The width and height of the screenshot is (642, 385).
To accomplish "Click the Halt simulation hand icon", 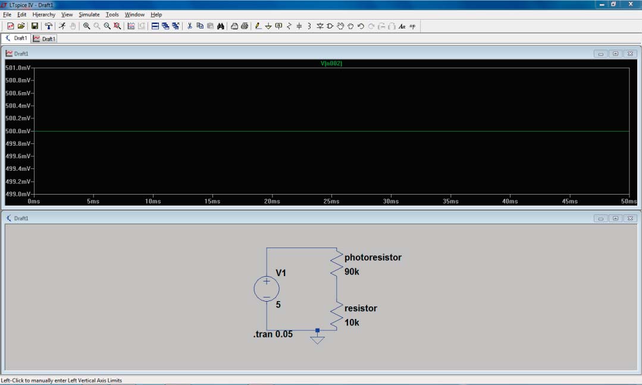I will click(73, 26).
